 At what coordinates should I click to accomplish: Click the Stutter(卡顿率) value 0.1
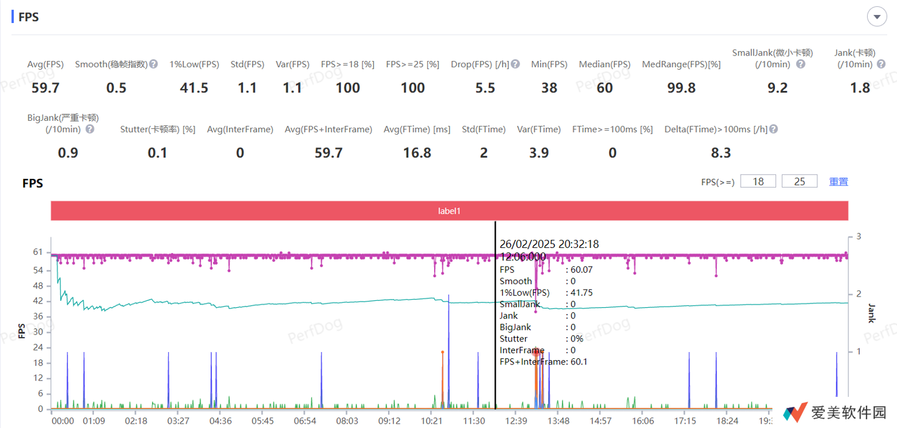pyautogui.click(x=158, y=153)
